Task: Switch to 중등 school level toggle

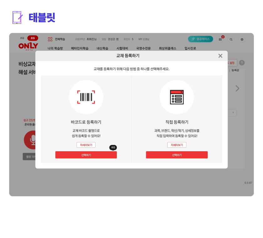Action: pos(33,38)
